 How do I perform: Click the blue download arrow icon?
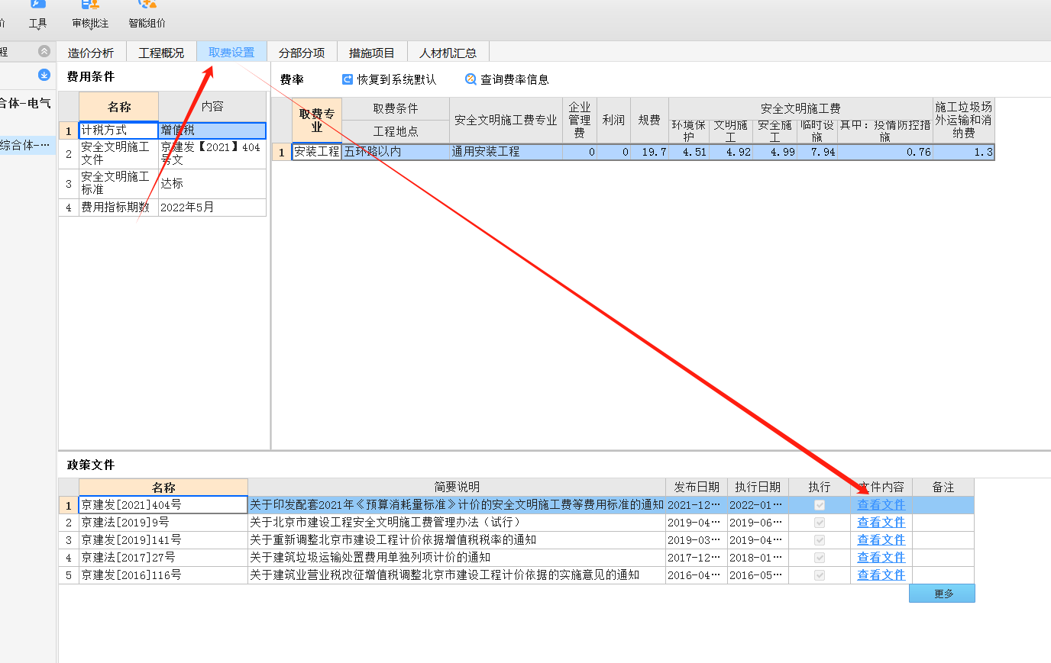click(x=44, y=75)
